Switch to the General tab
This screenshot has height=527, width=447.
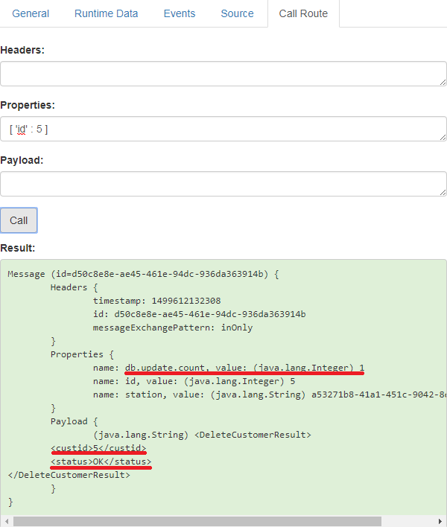click(31, 13)
